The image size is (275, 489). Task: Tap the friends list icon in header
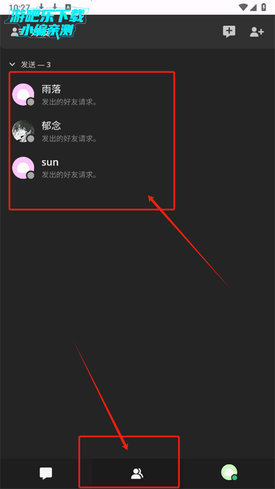[x=15, y=32]
